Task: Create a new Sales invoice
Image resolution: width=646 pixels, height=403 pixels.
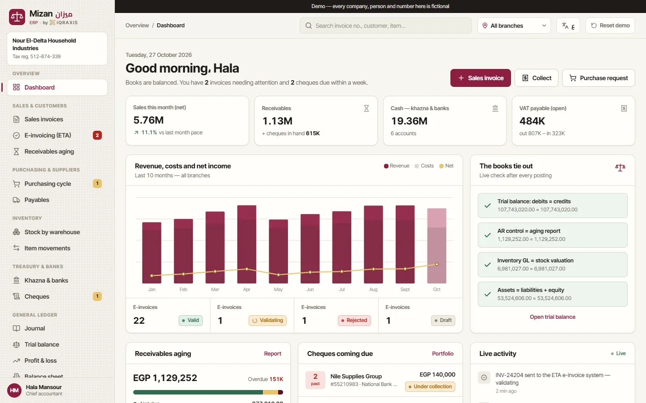Action: pyautogui.click(x=480, y=78)
